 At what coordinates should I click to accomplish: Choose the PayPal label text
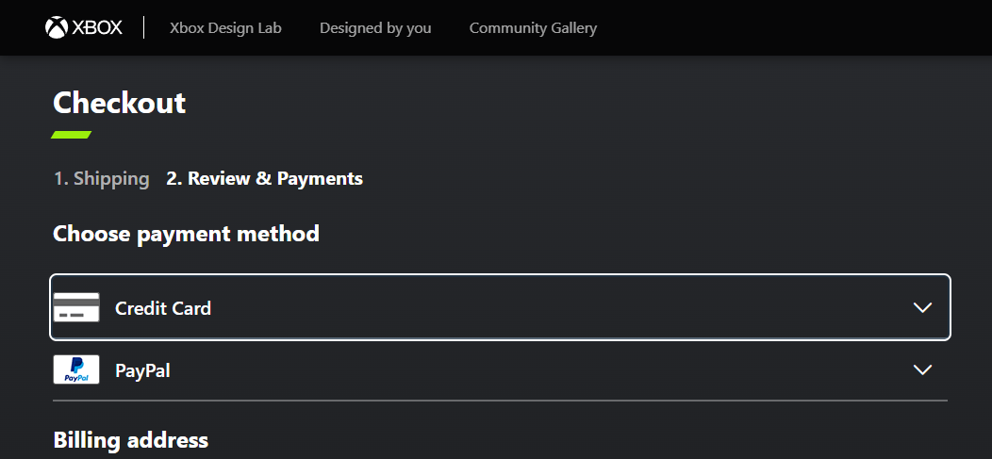click(x=142, y=370)
